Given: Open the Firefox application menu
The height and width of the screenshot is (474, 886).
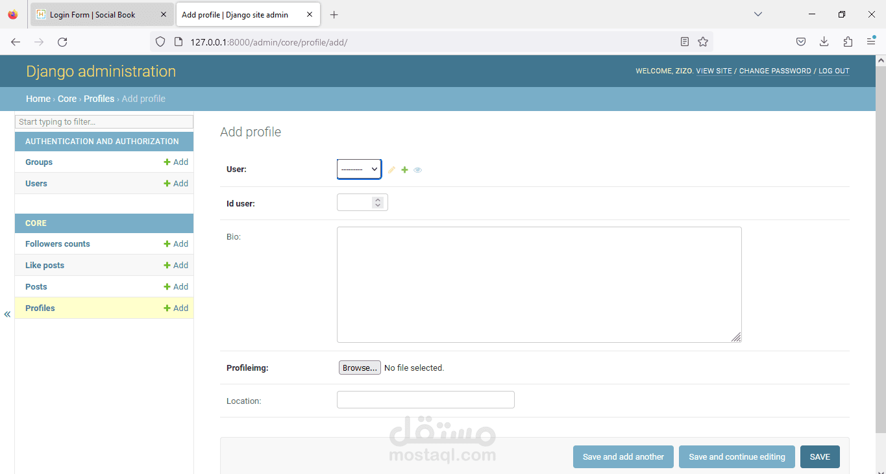Looking at the screenshot, I should tap(871, 42).
